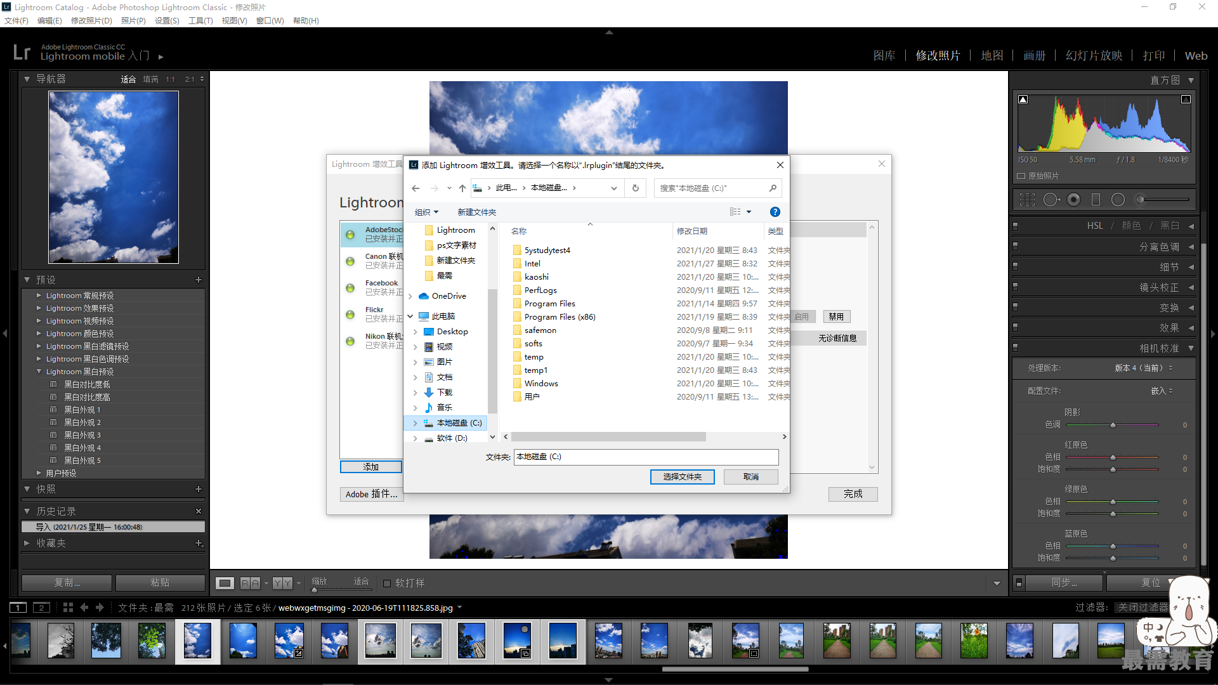Image resolution: width=1218 pixels, height=685 pixels.
Task: Collapse the Navigator panel
Action: coord(27,79)
